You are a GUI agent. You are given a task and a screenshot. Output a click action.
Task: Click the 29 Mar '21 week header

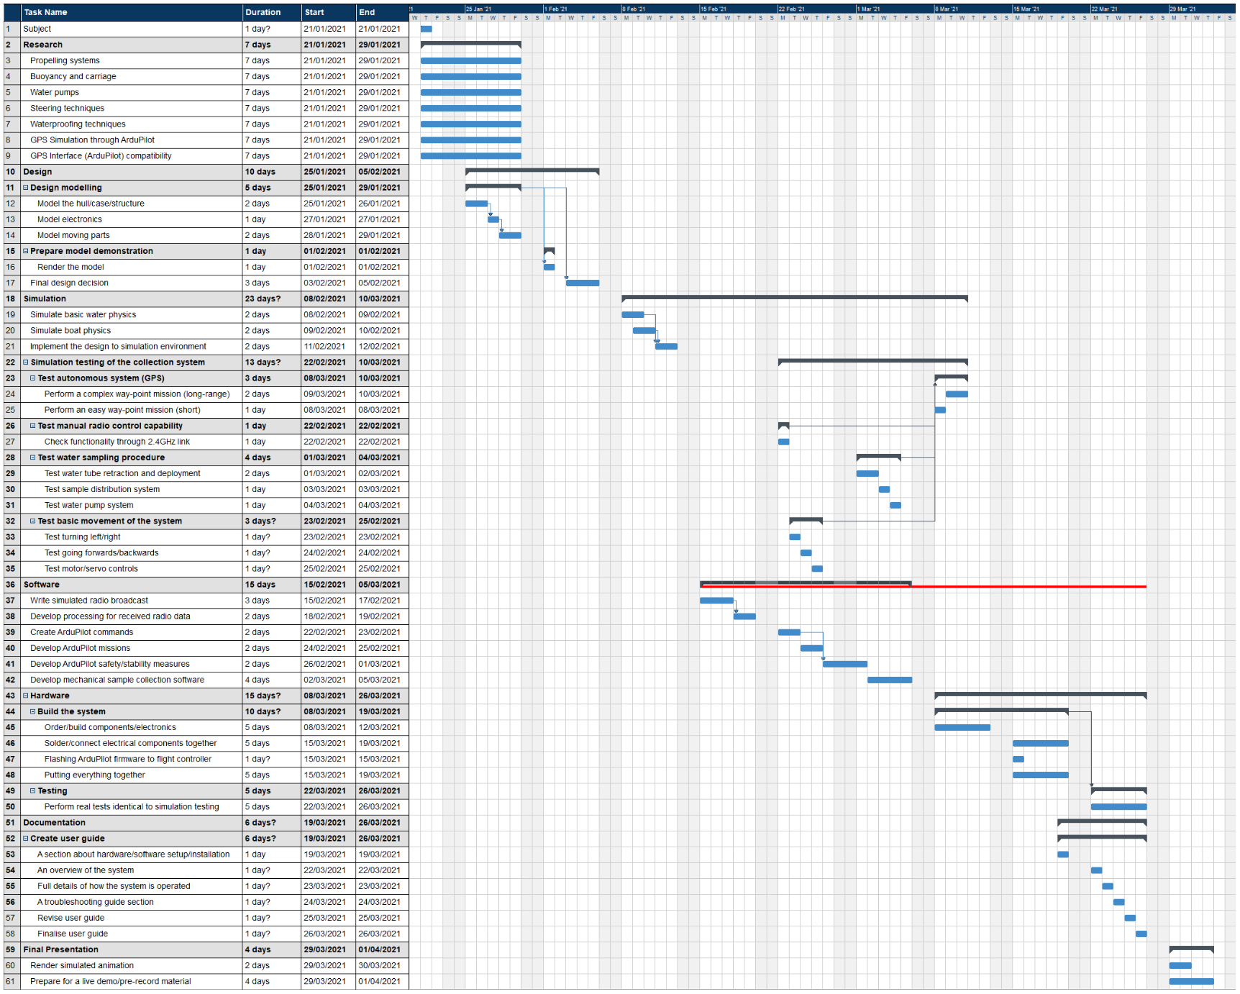coord(1203,9)
